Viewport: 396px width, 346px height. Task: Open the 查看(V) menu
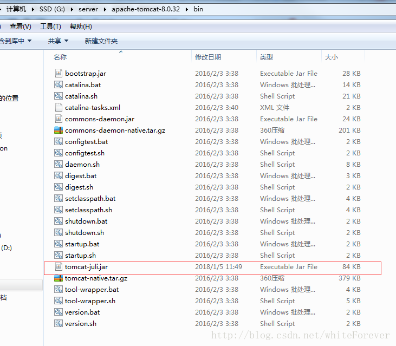click(x=21, y=26)
